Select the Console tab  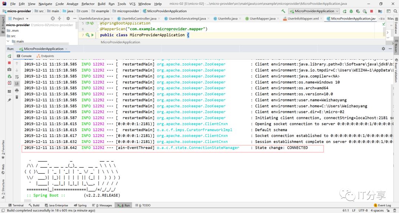coord(24,56)
